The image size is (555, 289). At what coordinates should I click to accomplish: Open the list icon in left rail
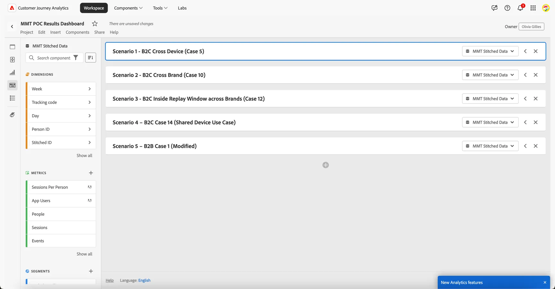tap(13, 98)
